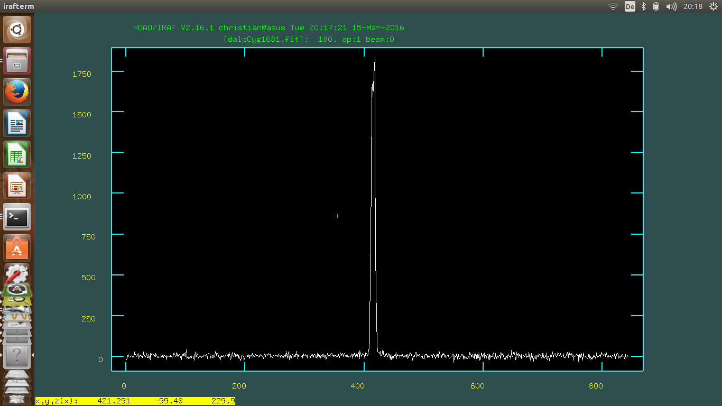722x406 pixels.
Task: Click the green cursor mark in plot
Action: 337,216
